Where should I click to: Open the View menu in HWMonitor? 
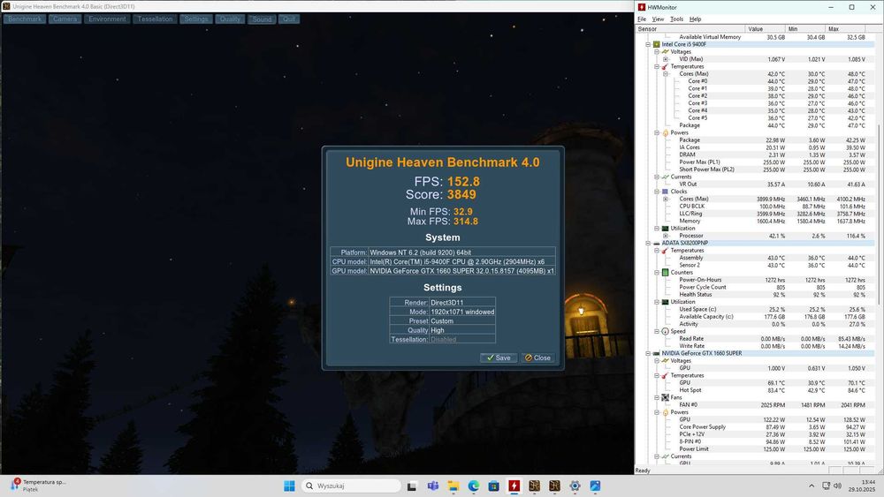click(658, 19)
